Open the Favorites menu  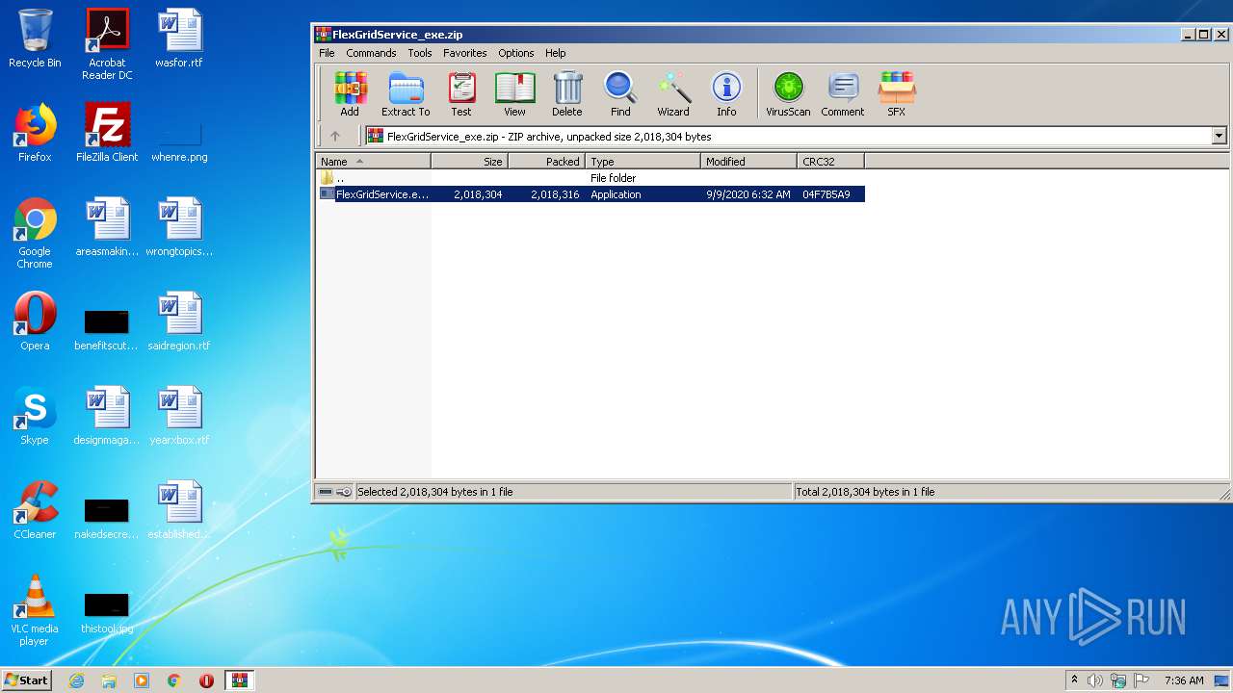click(464, 53)
